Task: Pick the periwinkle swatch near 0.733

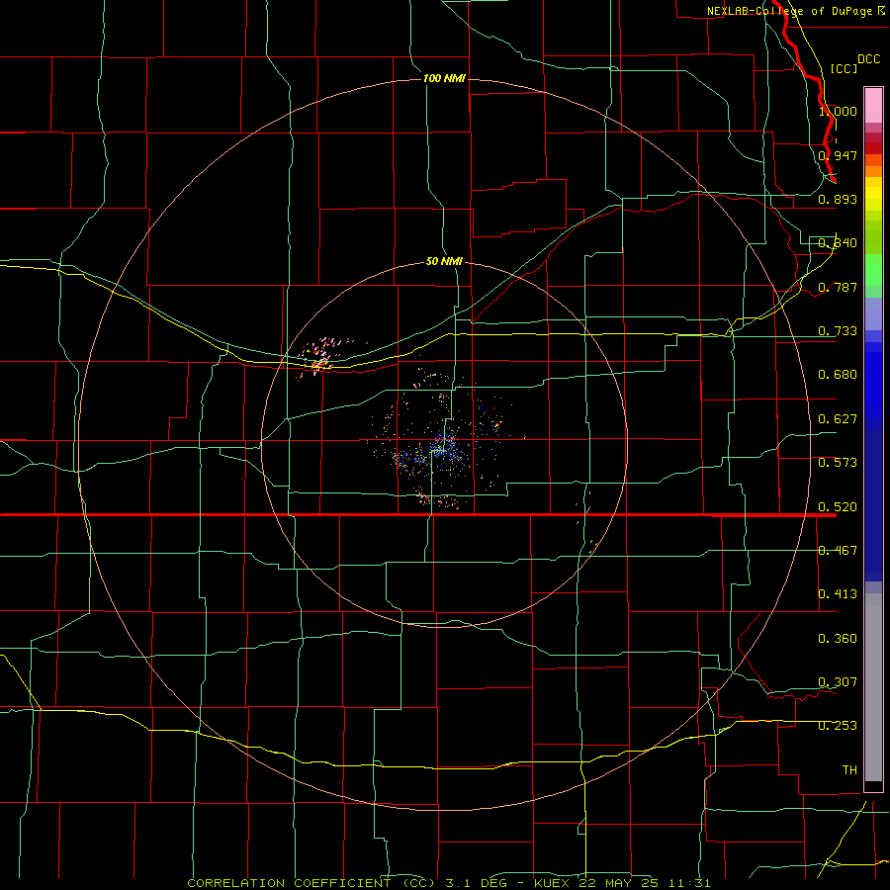Action: tap(873, 315)
